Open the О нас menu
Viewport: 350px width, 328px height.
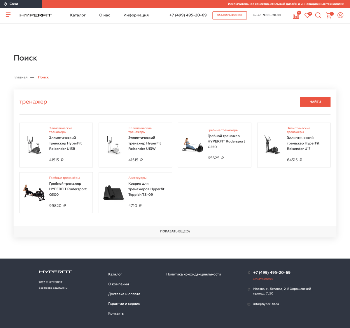click(105, 15)
